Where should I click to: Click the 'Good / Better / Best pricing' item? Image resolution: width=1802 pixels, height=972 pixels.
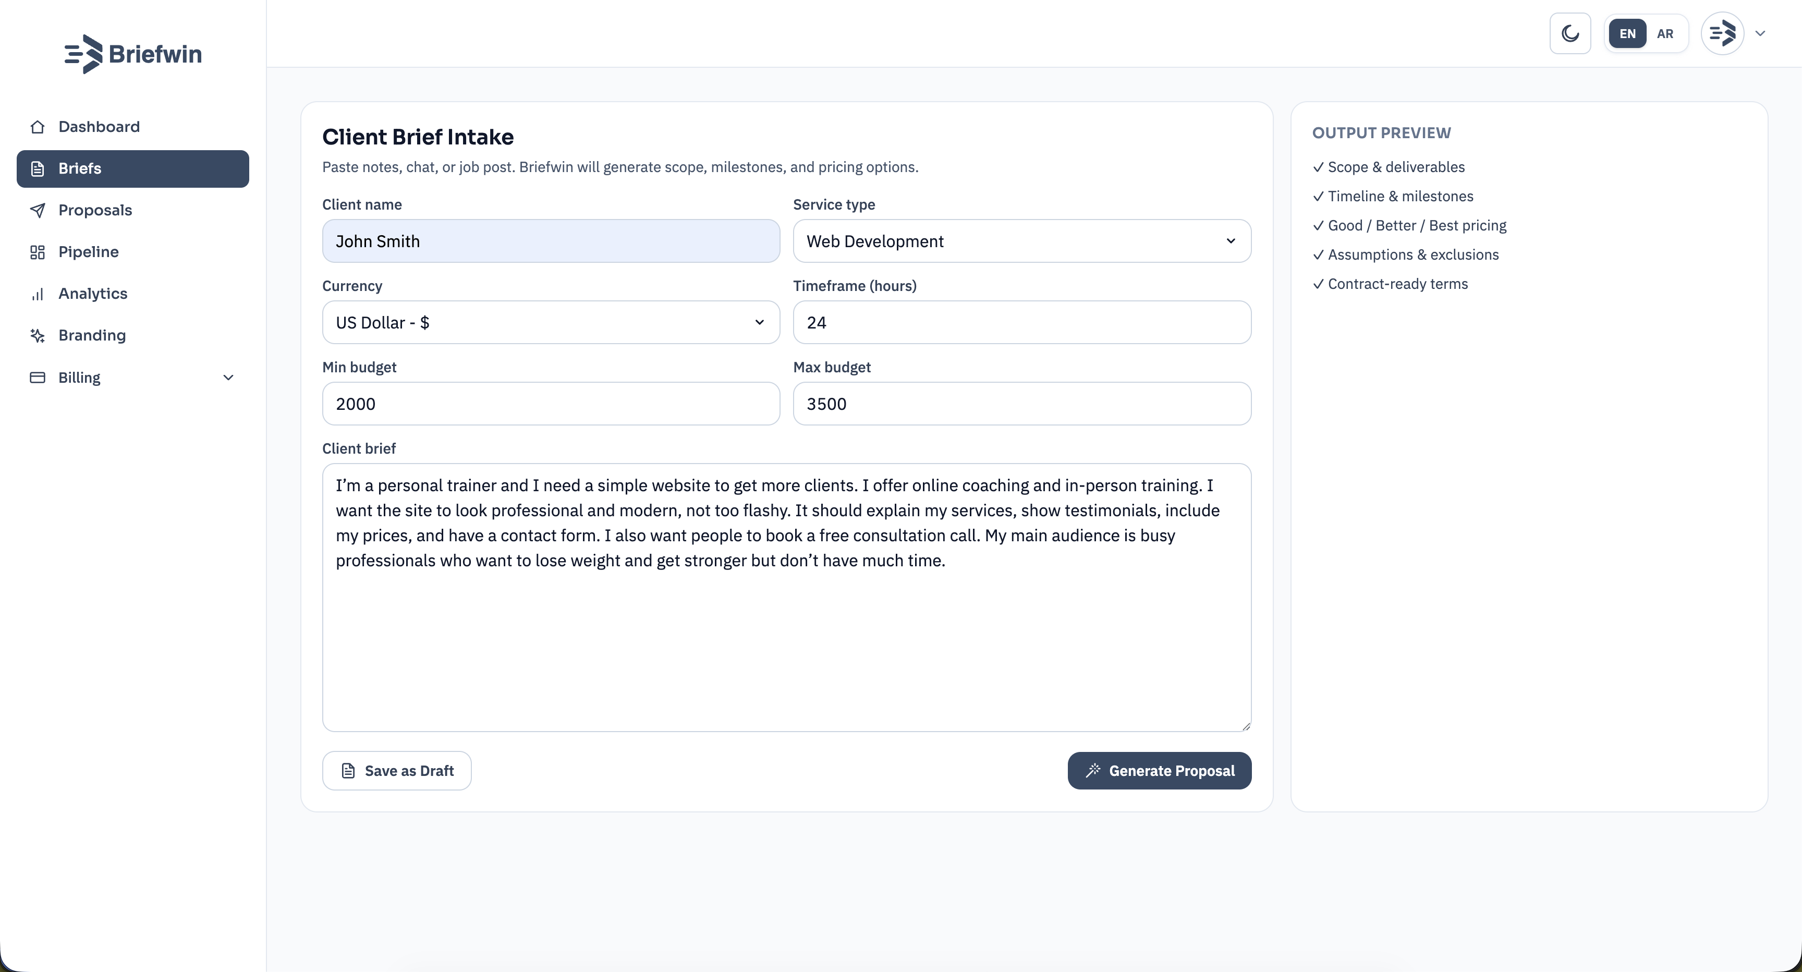point(1409,225)
